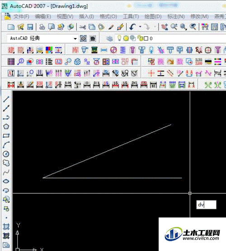226x251 pixels.
Task: Click the Redo arrow icon
Action: (147, 27)
